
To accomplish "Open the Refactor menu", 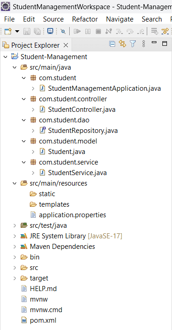I will tap(85, 19).
